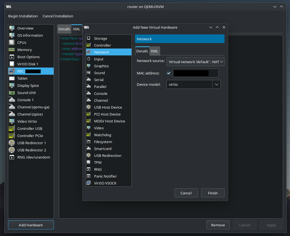Select USB Redirector 2 in sidebar
The height and width of the screenshot is (236, 290).
(x=31, y=150)
